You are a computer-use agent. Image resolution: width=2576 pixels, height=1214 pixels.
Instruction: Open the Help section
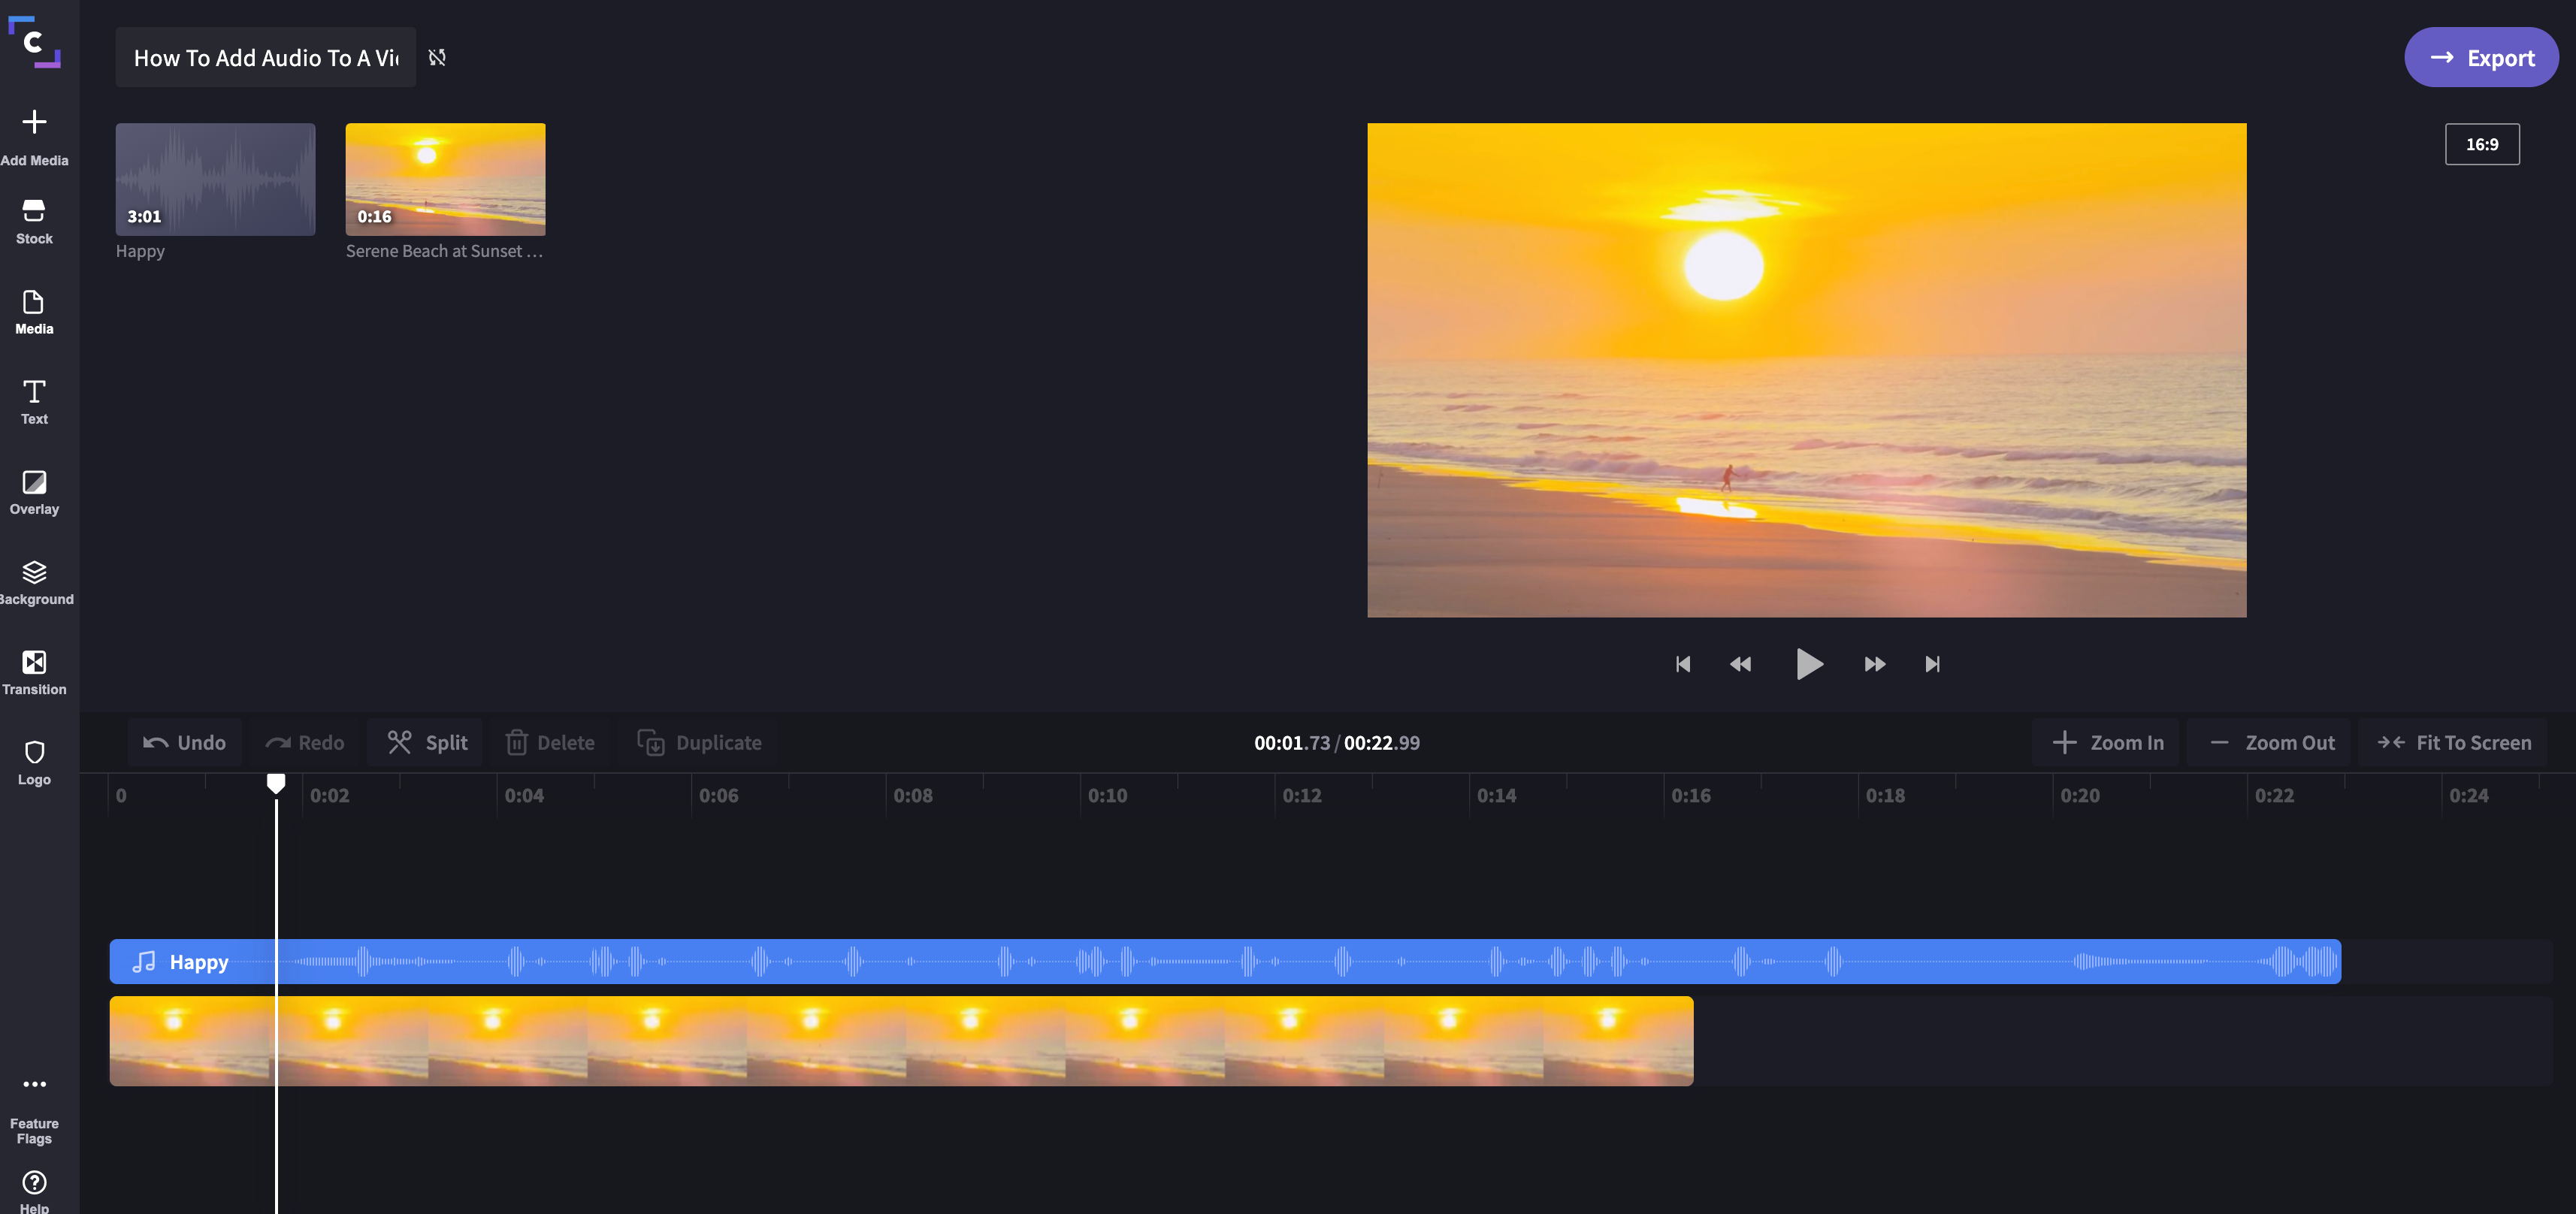[x=34, y=1191]
